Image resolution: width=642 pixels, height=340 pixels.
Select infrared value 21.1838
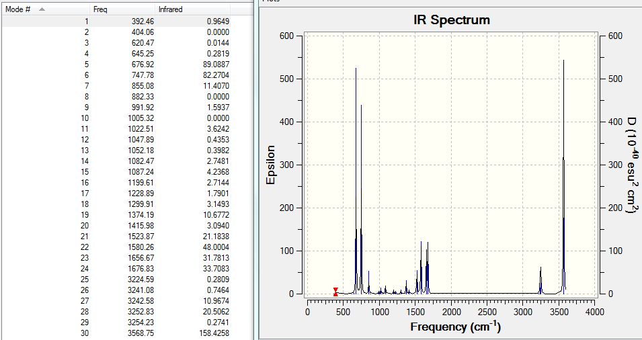click(216, 237)
